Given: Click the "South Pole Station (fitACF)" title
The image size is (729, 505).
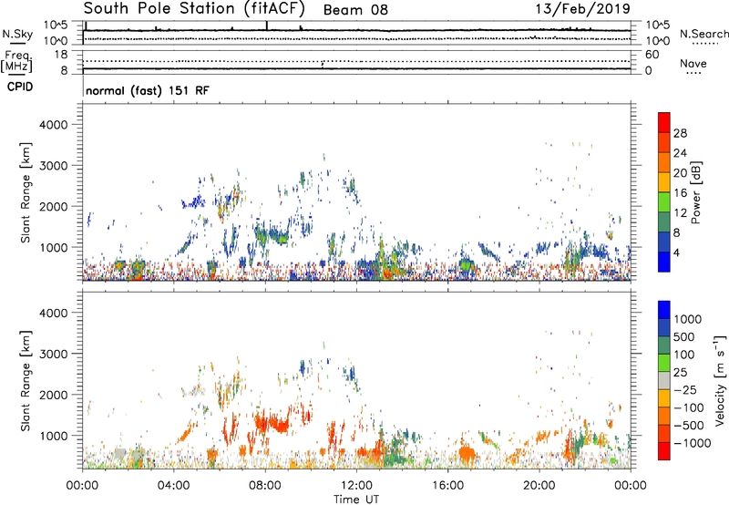Looking at the screenshot, I should click(194, 9).
